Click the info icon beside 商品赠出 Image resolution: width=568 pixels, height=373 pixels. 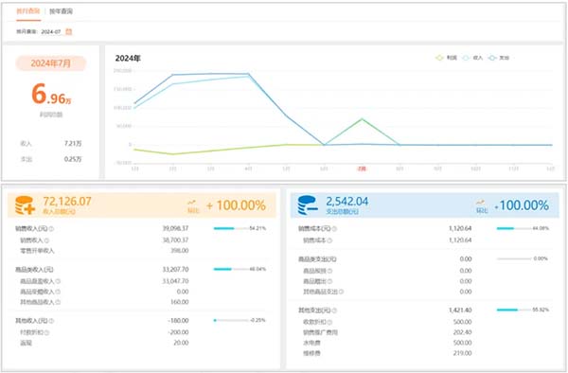[330, 281]
